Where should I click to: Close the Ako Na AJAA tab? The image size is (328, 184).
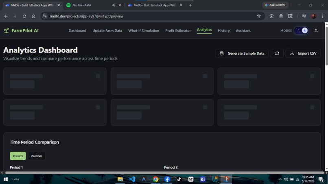[120, 5]
